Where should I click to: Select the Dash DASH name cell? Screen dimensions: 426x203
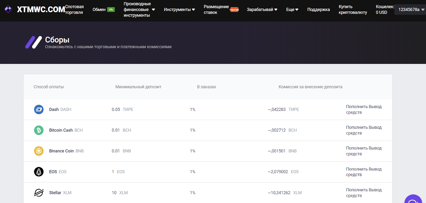(60, 109)
